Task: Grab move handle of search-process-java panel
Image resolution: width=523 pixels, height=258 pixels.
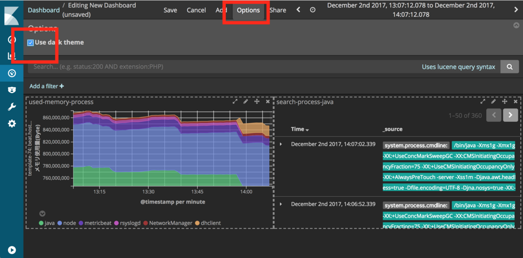Action: (x=505, y=101)
